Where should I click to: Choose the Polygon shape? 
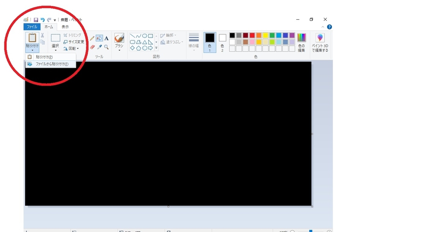point(139,42)
